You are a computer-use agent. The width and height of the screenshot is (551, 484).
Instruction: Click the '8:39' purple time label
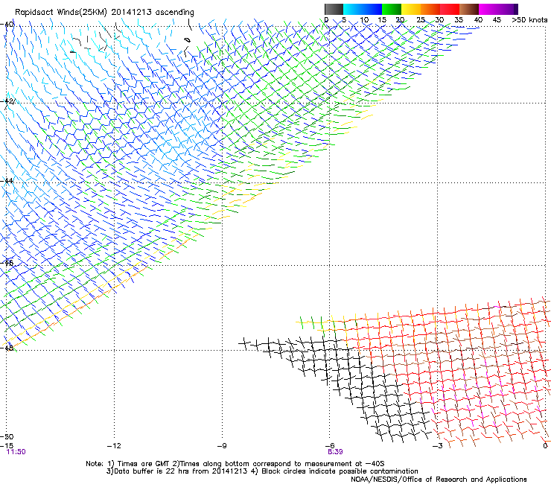pyautogui.click(x=335, y=452)
